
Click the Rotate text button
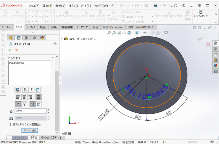[38, 90]
